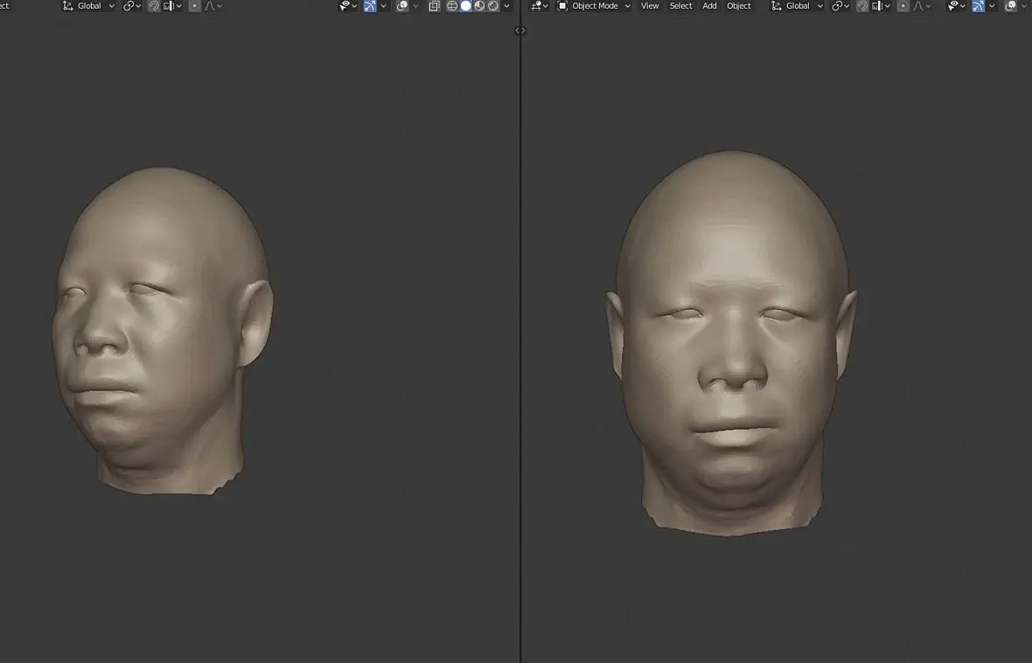Switch left viewport to rendered shading

(493, 6)
